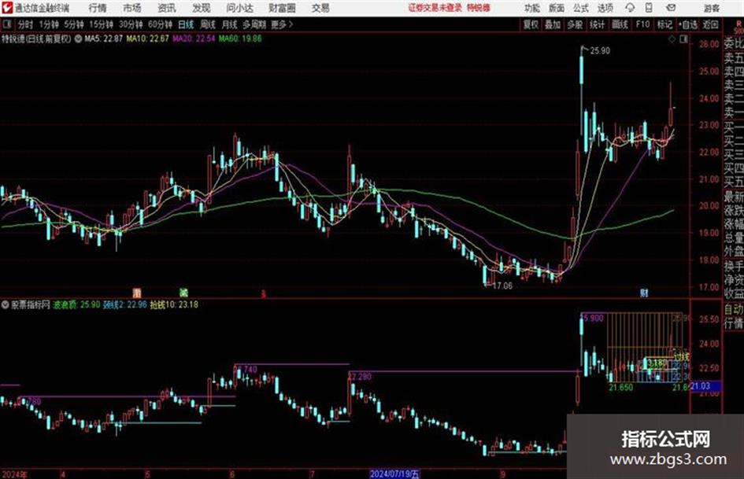Click the 统计 statistics button
The image size is (744, 479).
tap(598, 24)
